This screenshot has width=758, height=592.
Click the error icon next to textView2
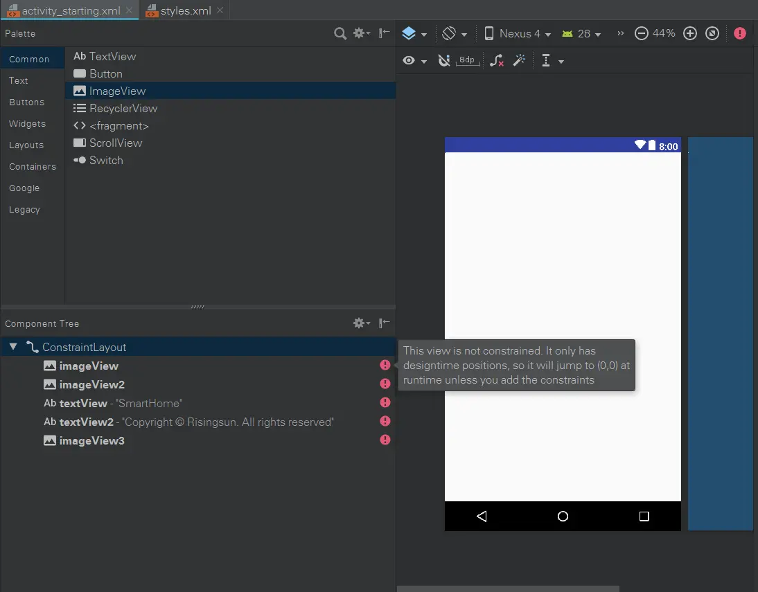point(385,421)
